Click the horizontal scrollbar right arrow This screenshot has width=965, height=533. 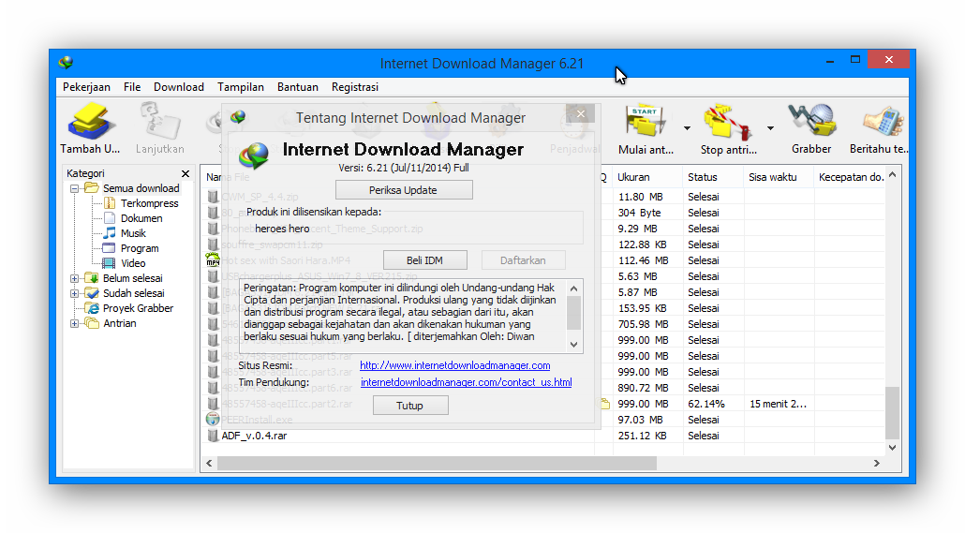(877, 464)
